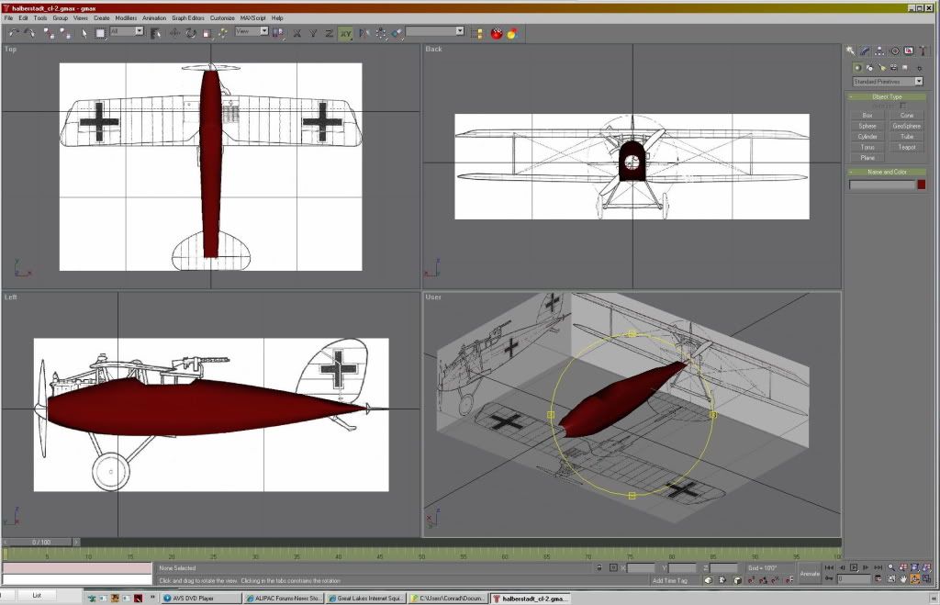Click the Select and Manipulate icon
The image size is (940, 605).
(223, 34)
